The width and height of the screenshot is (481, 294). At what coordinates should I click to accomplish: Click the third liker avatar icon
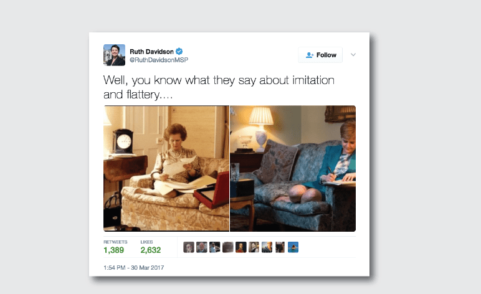215,247
